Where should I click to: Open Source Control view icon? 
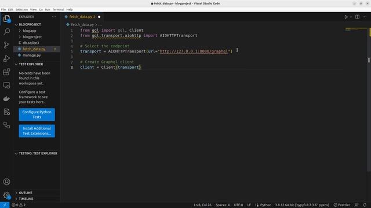pos(6,45)
